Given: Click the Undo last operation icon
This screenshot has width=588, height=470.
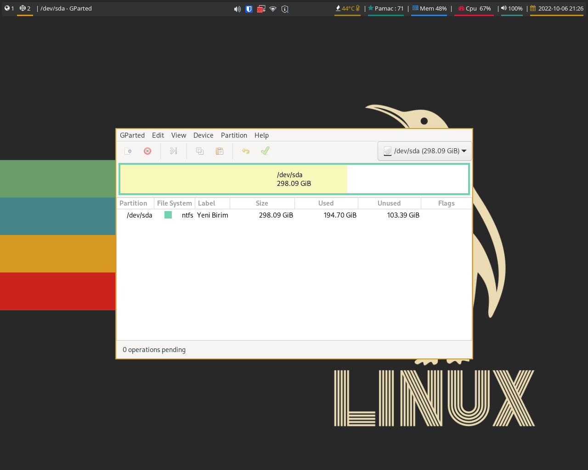Looking at the screenshot, I should click(246, 151).
